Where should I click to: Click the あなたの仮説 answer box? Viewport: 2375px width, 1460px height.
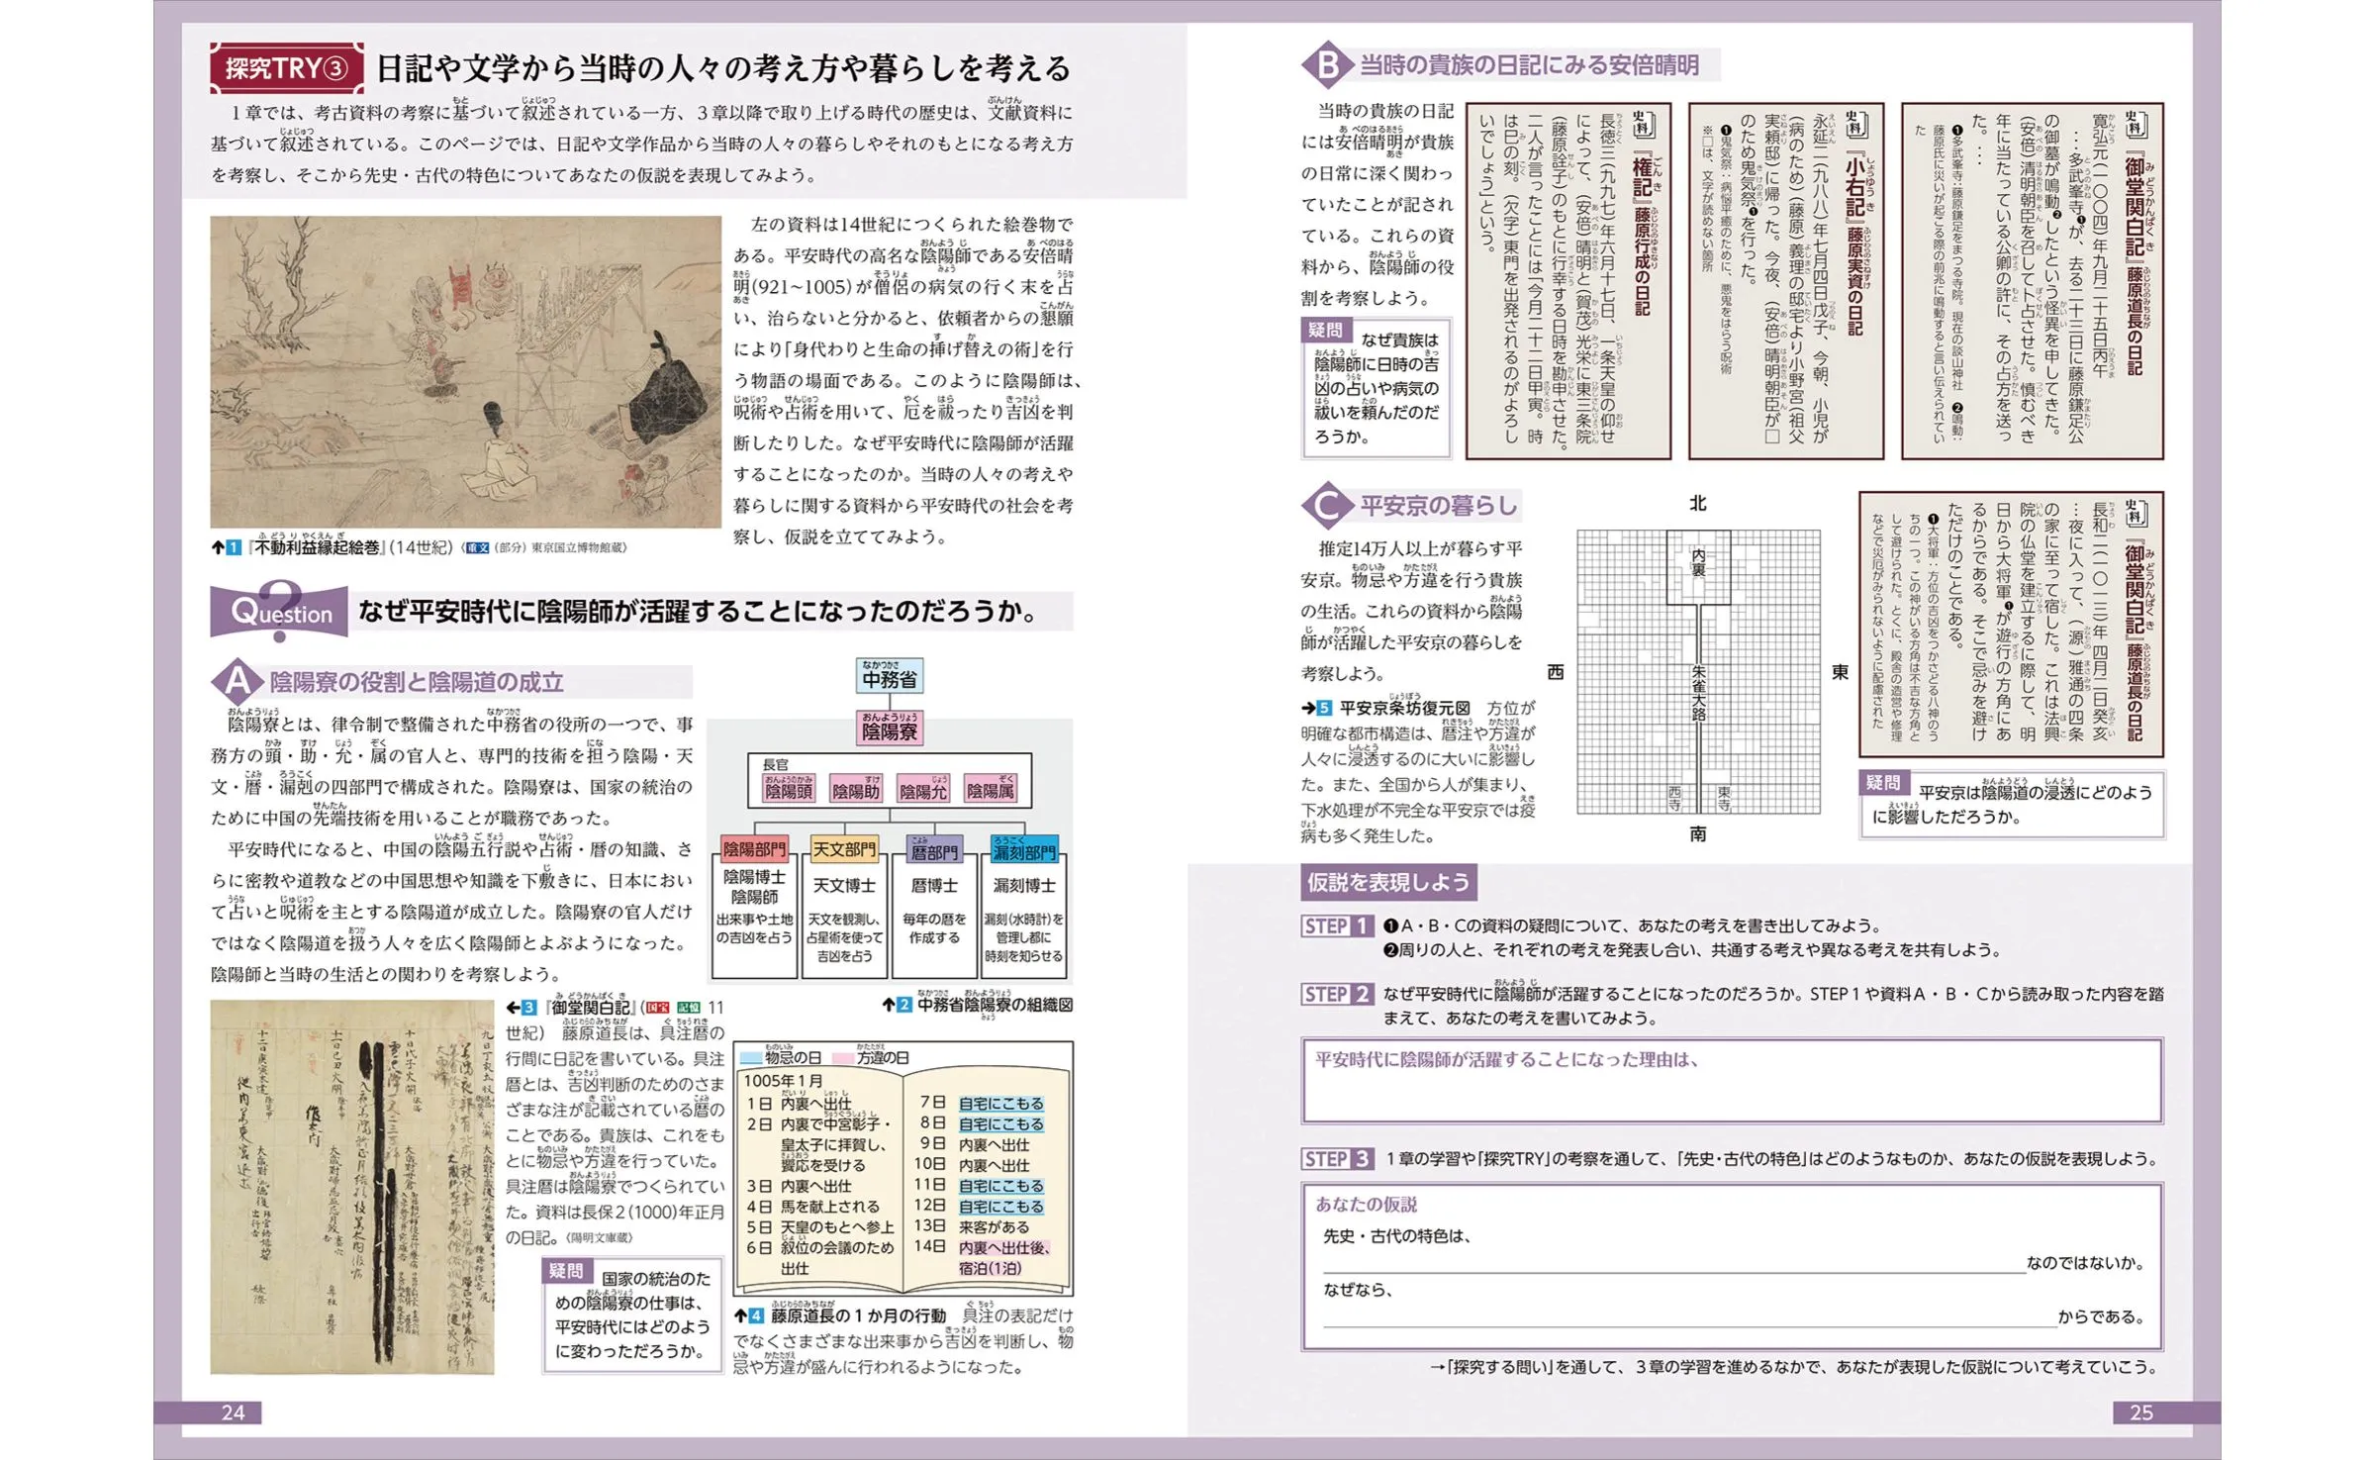(1732, 1267)
